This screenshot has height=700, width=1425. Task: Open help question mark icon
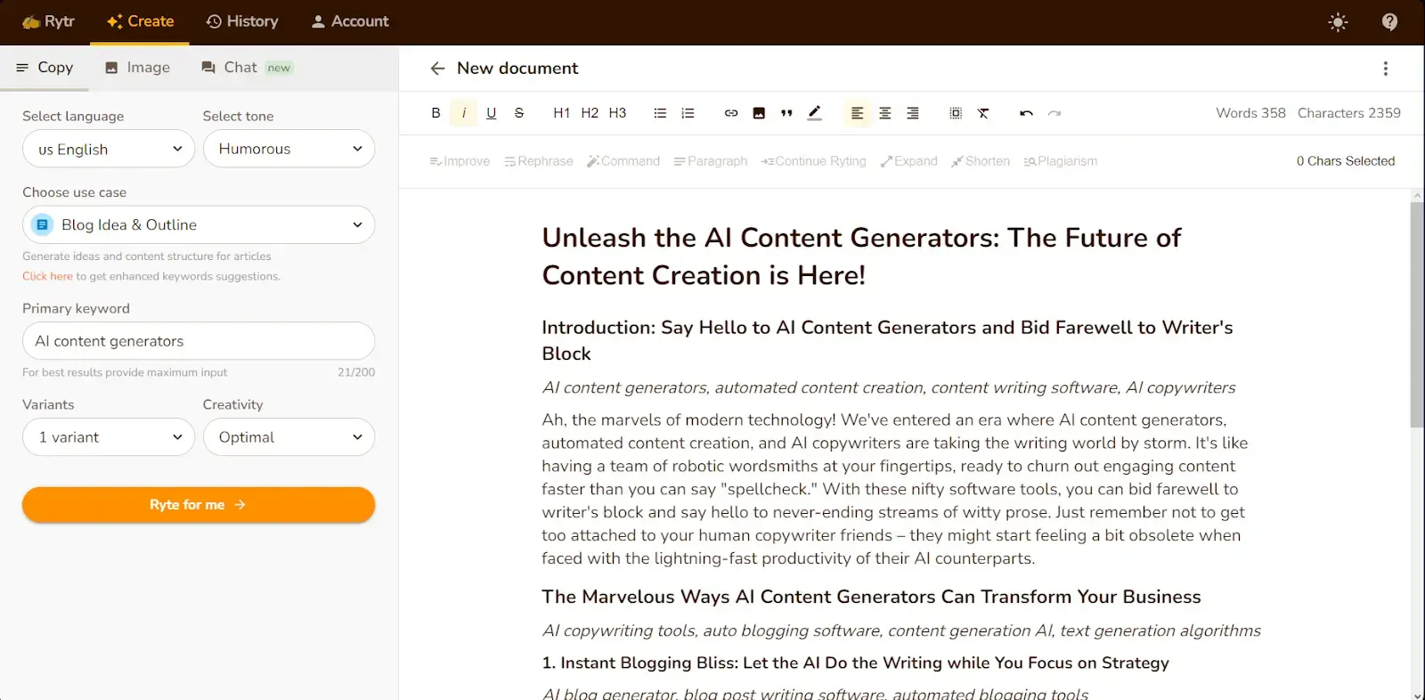pos(1389,22)
